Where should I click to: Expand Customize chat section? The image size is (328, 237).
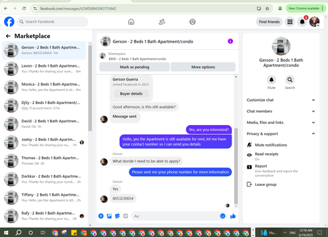click(x=281, y=100)
